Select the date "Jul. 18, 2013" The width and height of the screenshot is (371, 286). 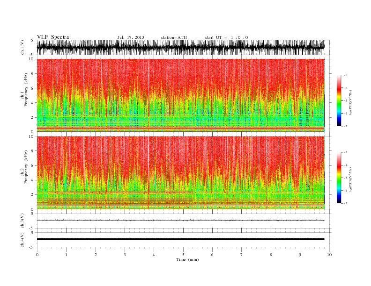click(x=131, y=37)
